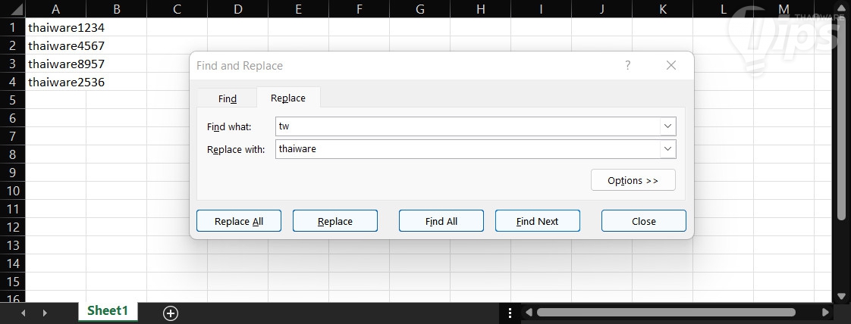Add a new sheet with plus icon
The height and width of the screenshot is (324, 851).
pyautogui.click(x=171, y=313)
